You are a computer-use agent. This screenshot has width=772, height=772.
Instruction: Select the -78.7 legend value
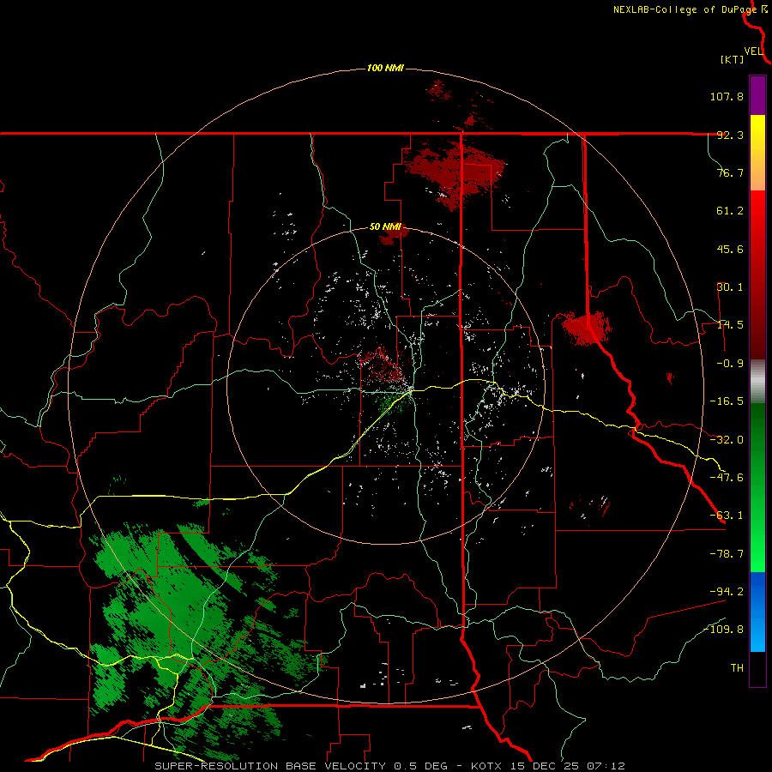pos(727,554)
